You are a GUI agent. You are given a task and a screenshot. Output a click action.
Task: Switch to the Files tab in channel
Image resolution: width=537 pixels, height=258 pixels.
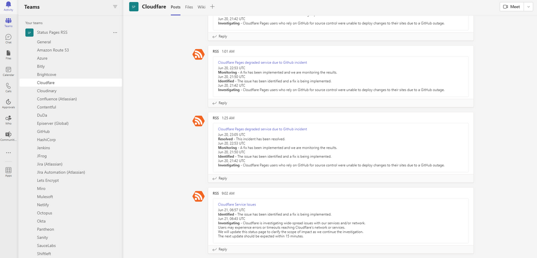coord(189,7)
